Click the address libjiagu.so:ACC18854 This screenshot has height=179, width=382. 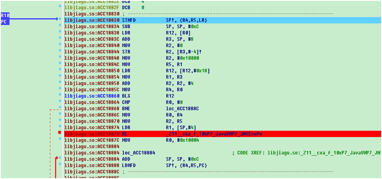[92, 77]
